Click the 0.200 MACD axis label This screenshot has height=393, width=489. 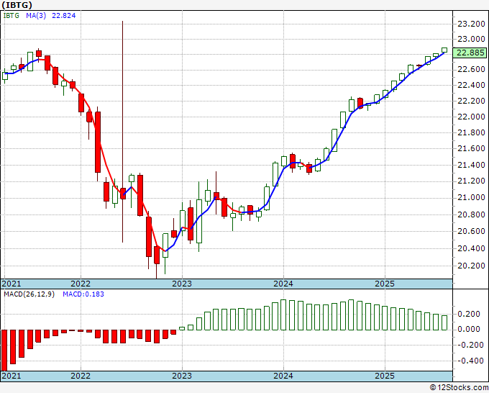tap(469, 314)
